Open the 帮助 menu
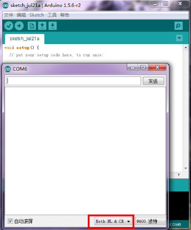Image resolution: width=191 pixels, height=230 pixels. tap(64, 15)
